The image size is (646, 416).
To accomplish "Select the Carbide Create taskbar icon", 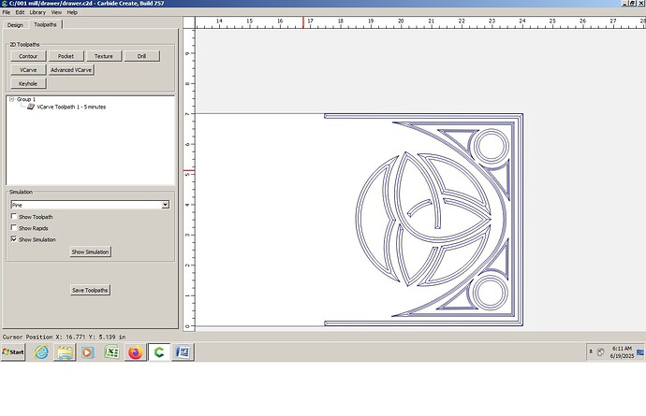I will pos(158,352).
